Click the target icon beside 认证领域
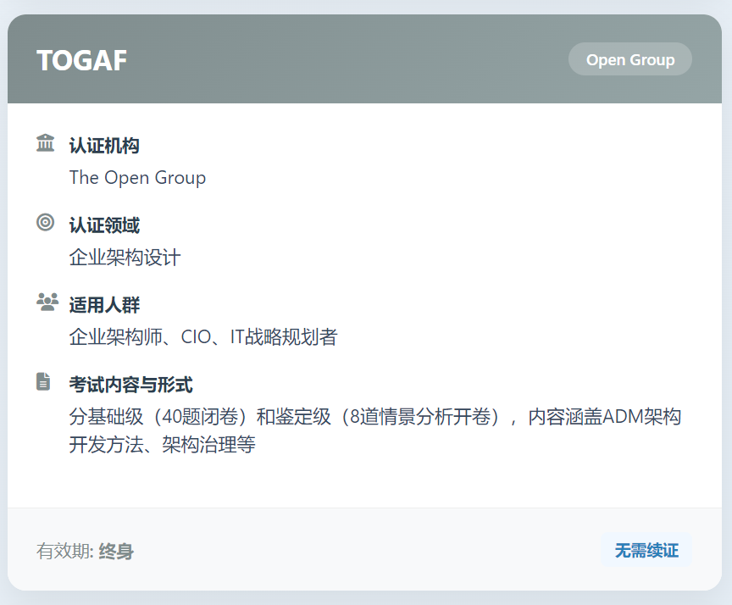Screen dimensions: 732x605 pyautogui.click(x=46, y=222)
